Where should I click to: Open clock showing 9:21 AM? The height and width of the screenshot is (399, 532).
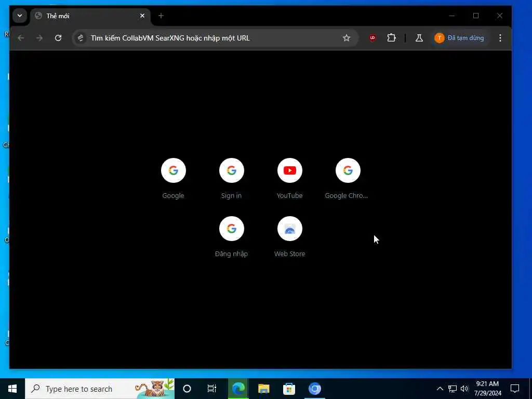coord(487,389)
